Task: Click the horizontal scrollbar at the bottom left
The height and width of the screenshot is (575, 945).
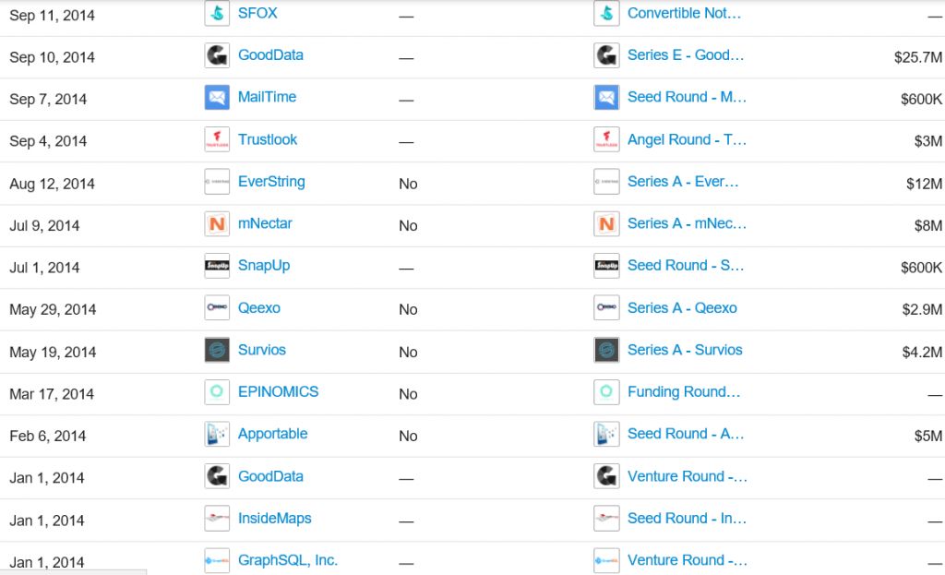Action: coord(73,572)
